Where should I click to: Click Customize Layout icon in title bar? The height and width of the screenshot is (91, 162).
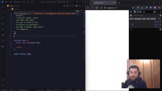68,2
